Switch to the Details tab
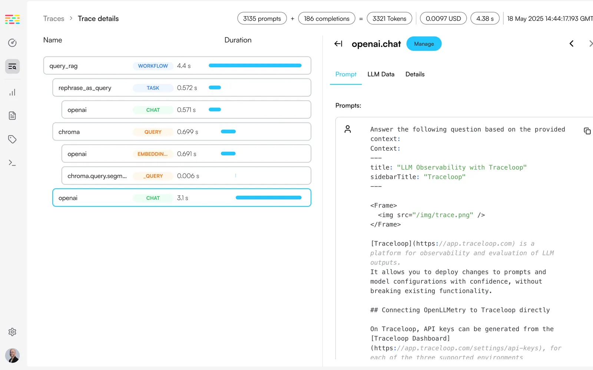 (415, 74)
